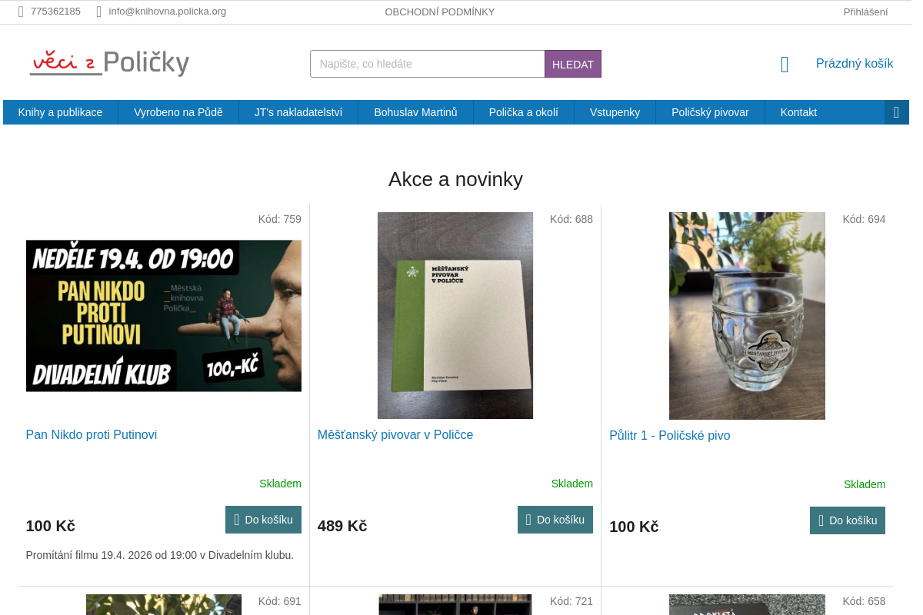
Task: Go to Poličský pivovar category
Action: pyautogui.click(x=710, y=112)
